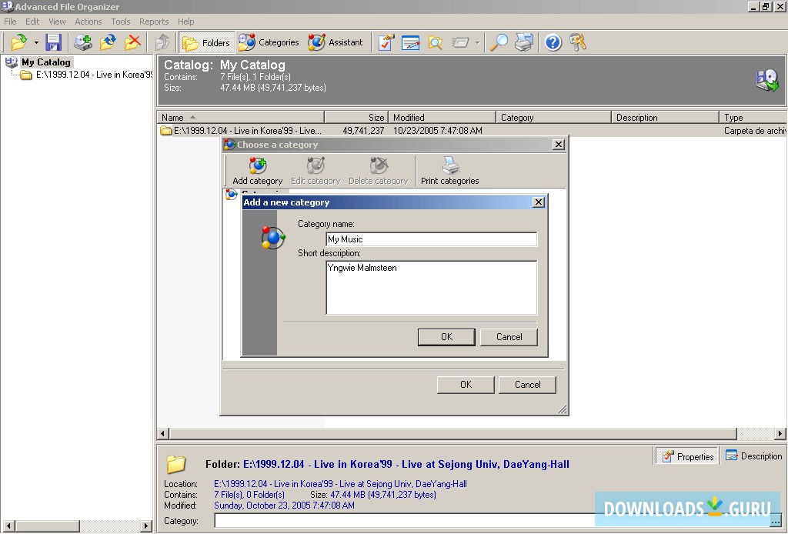Viewport: 788px width, 534px height.
Task: Click the Delete folder icon with red X
Action: (132, 42)
